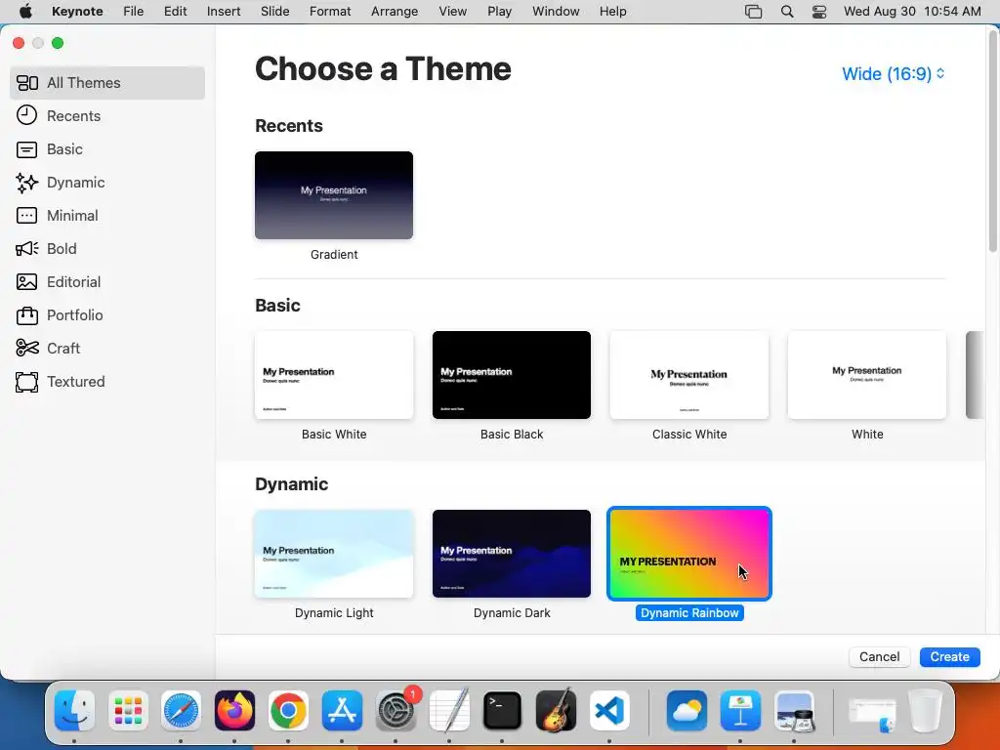Launch Google Chrome from the Dock
Viewport: 1000px width, 750px height.
tap(288, 711)
